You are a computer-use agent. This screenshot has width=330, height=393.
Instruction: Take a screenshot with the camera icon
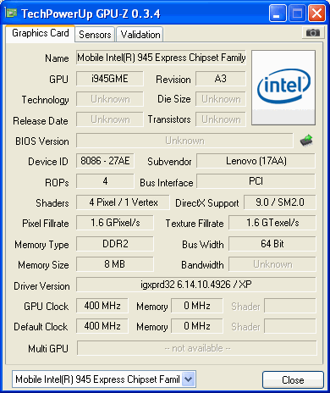pos(312,33)
